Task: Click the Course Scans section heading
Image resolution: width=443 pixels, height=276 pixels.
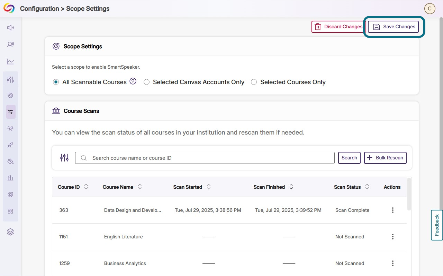Action: point(81,111)
